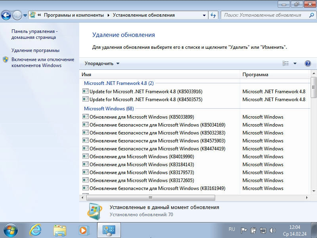This screenshot has width=317, height=238.
Task: Expand the view options dropdown arrow
Action: [x=295, y=63]
